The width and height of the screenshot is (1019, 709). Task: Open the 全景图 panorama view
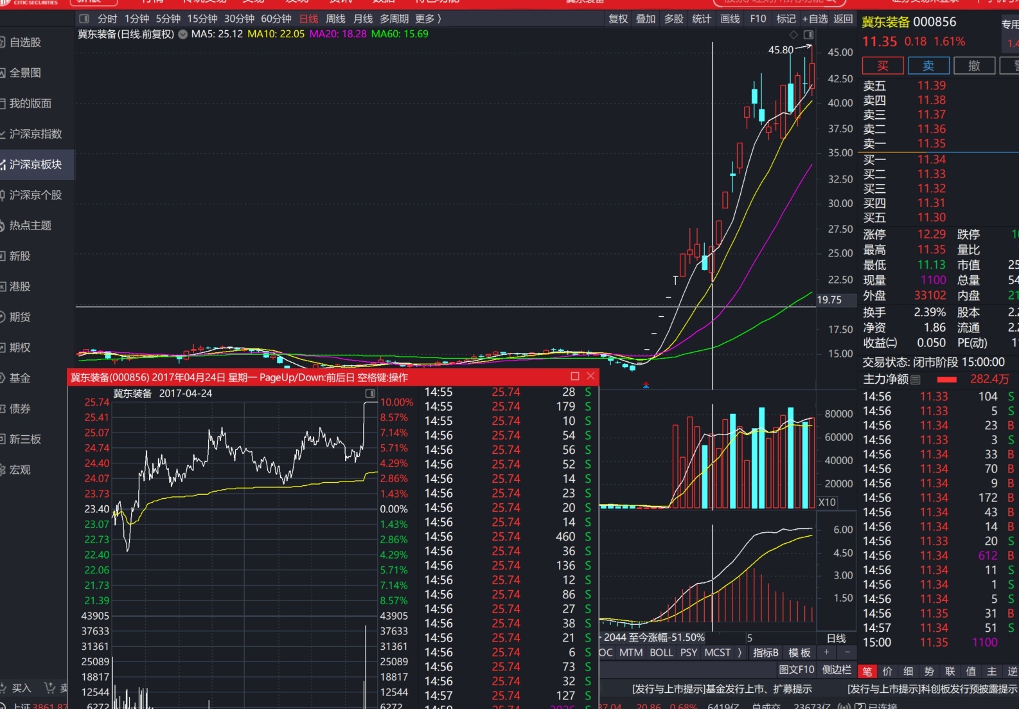(x=24, y=73)
